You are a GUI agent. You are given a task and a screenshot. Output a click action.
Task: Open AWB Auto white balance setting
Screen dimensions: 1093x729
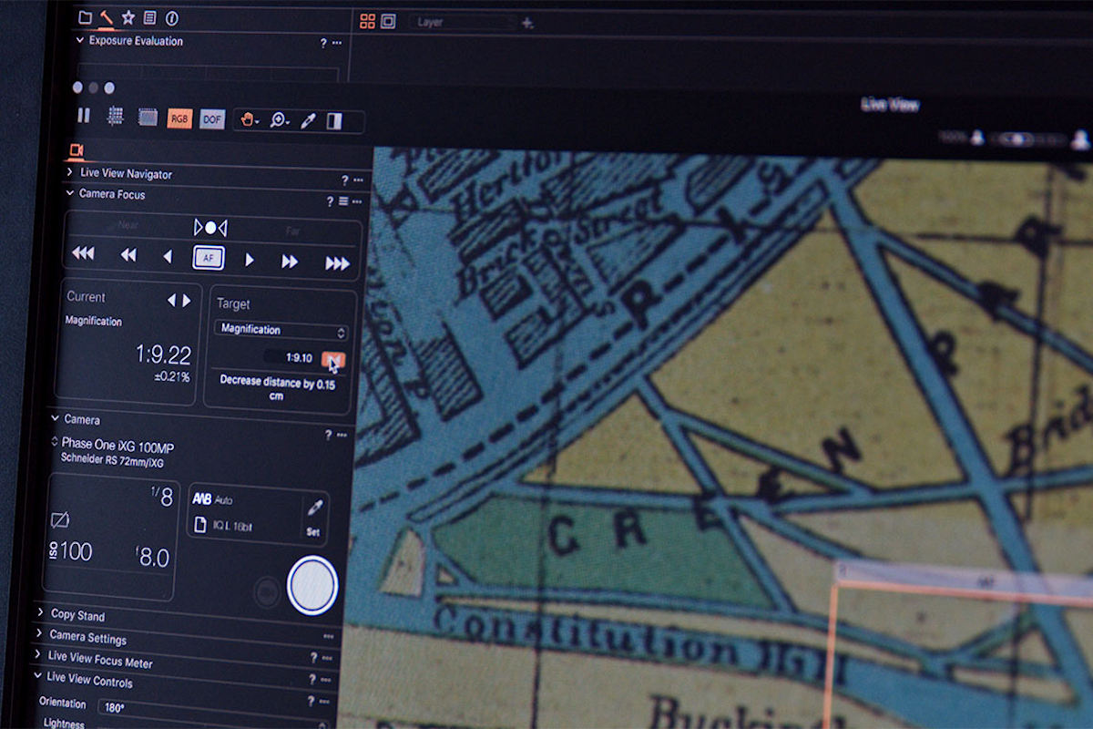(x=213, y=500)
